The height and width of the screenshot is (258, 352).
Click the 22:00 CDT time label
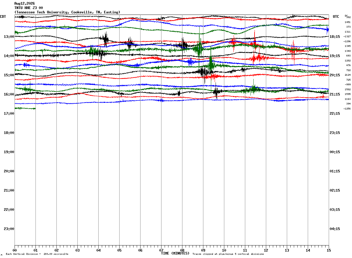pyautogui.click(x=9, y=210)
